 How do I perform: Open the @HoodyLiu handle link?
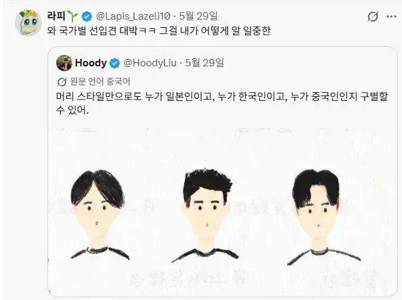[150, 63]
